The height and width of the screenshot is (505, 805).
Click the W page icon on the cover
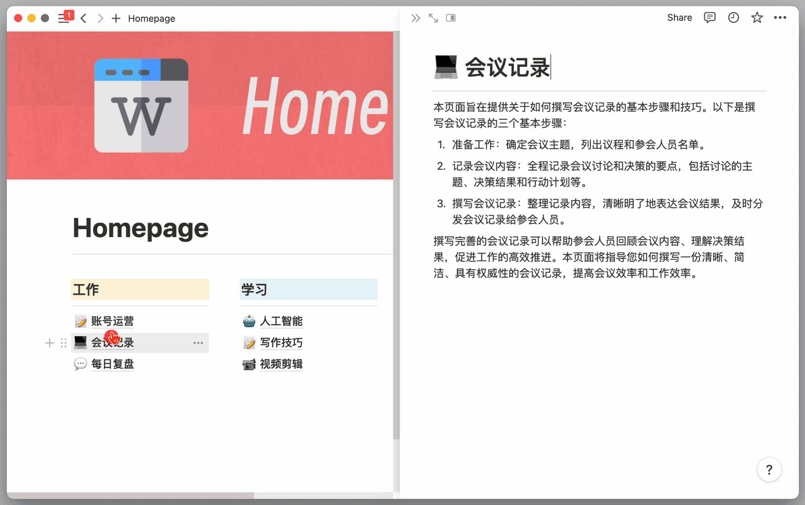(x=141, y=106)
